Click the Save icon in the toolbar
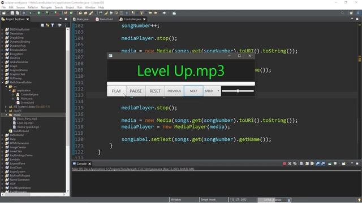362x203 pixels. (12, 13)
